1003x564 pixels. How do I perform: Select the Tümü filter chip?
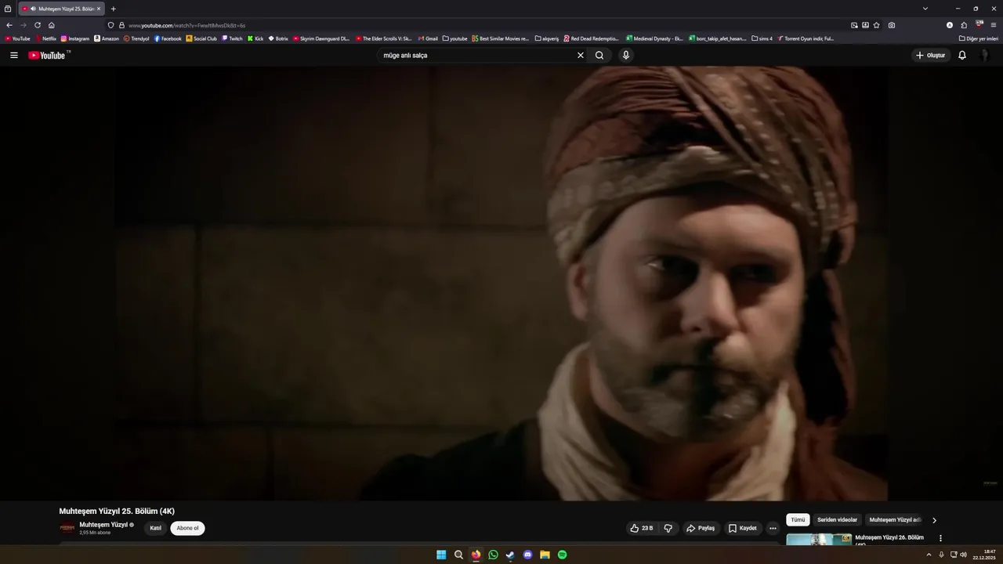(x=798, y=519)
